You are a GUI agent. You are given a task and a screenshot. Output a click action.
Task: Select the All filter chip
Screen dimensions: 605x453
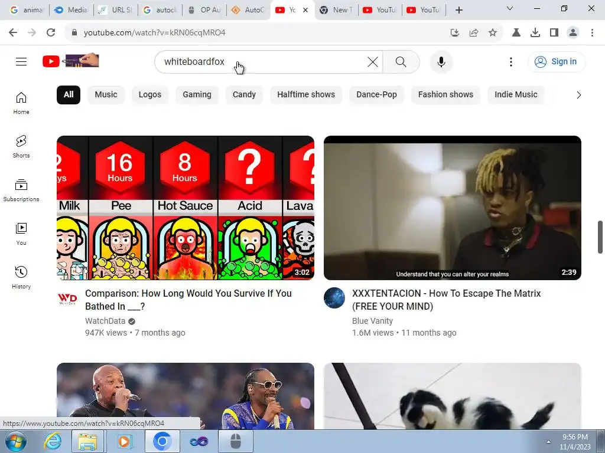[69, 95]
